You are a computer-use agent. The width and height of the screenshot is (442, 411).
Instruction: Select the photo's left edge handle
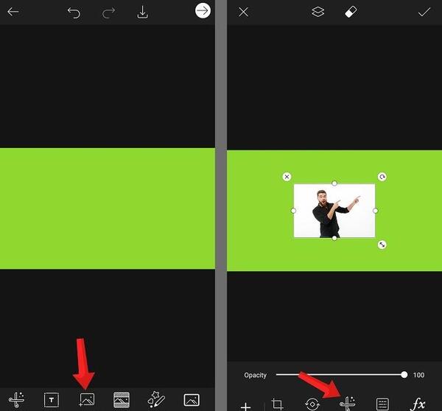coord(293,211)
